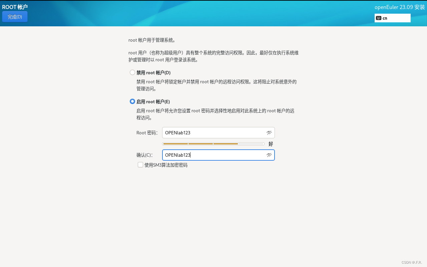Show the Root 密码 field's password text via eye icon
The image size is (427, 267).
point(269,133)
